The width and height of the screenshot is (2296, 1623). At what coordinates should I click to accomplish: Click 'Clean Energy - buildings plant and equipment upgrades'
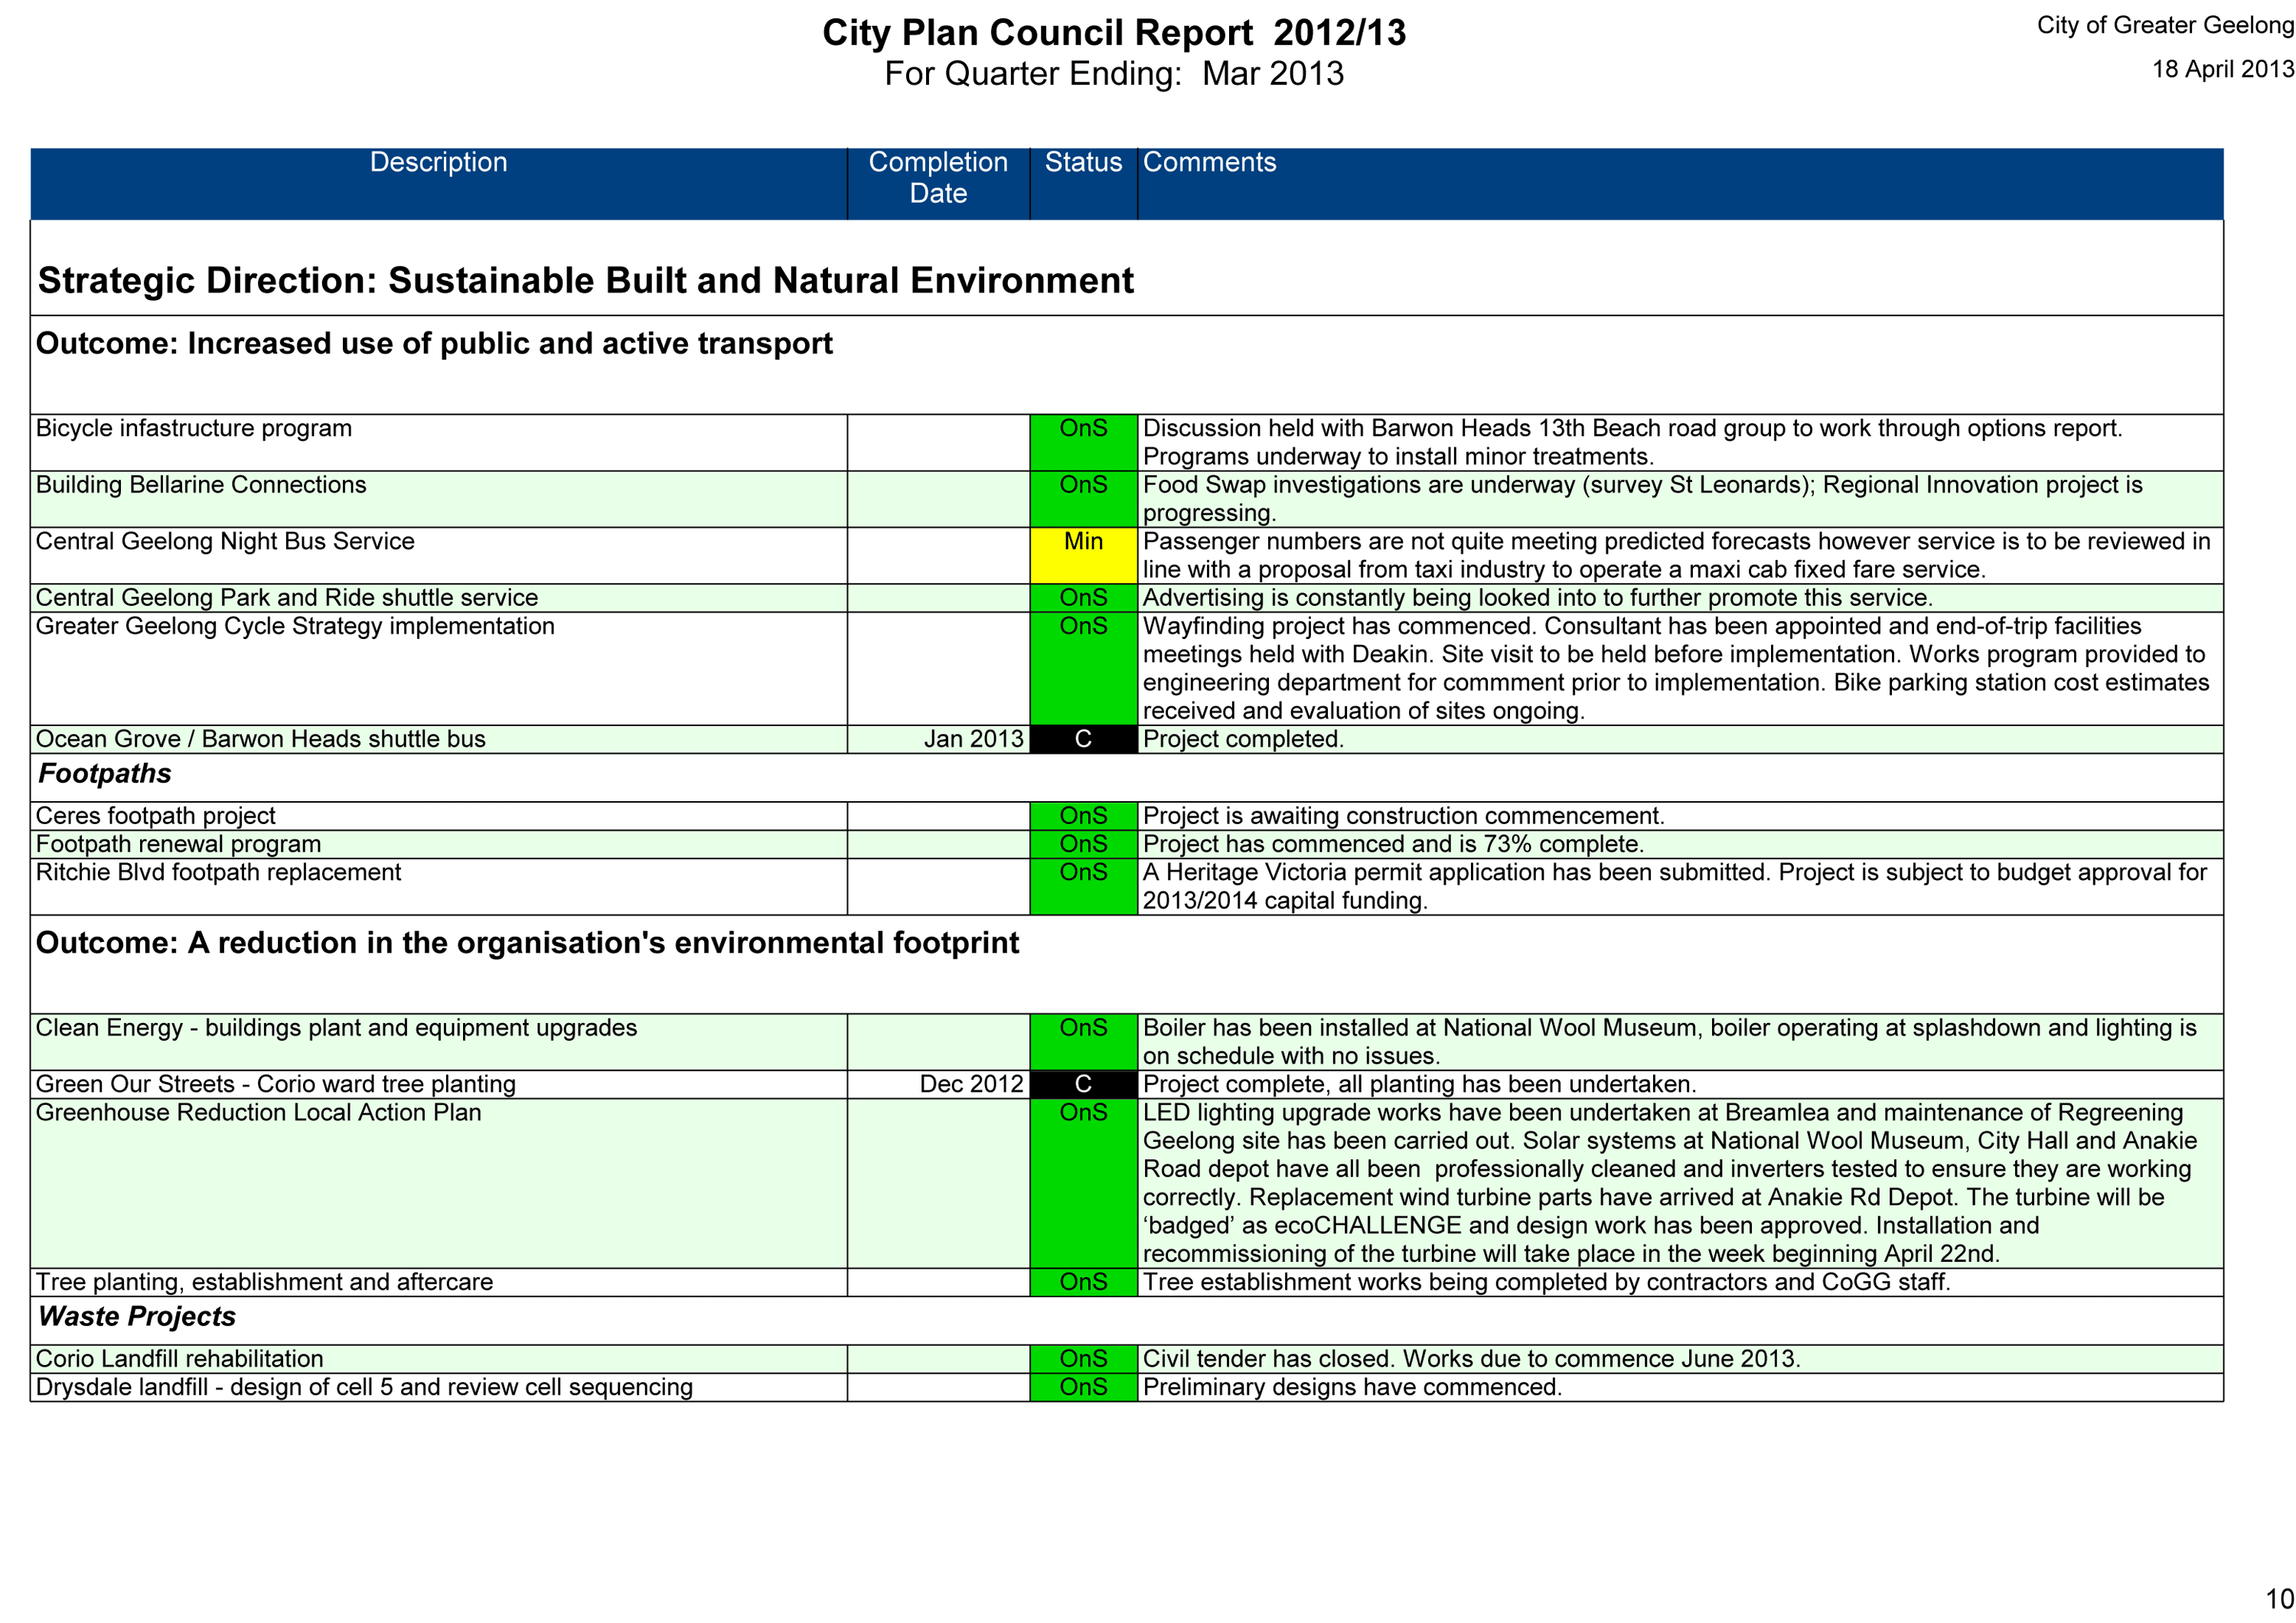tap(336, 1028)
